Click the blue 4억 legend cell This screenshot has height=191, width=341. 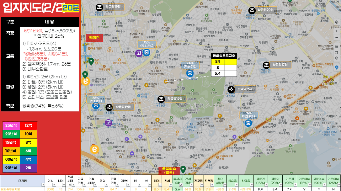tap(28, 159)
